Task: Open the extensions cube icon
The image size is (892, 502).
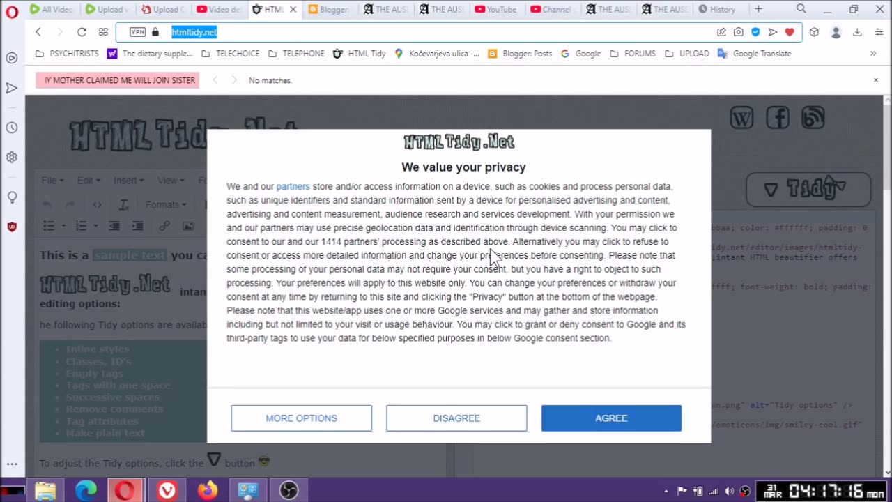Action: click(x=814, y=32)
